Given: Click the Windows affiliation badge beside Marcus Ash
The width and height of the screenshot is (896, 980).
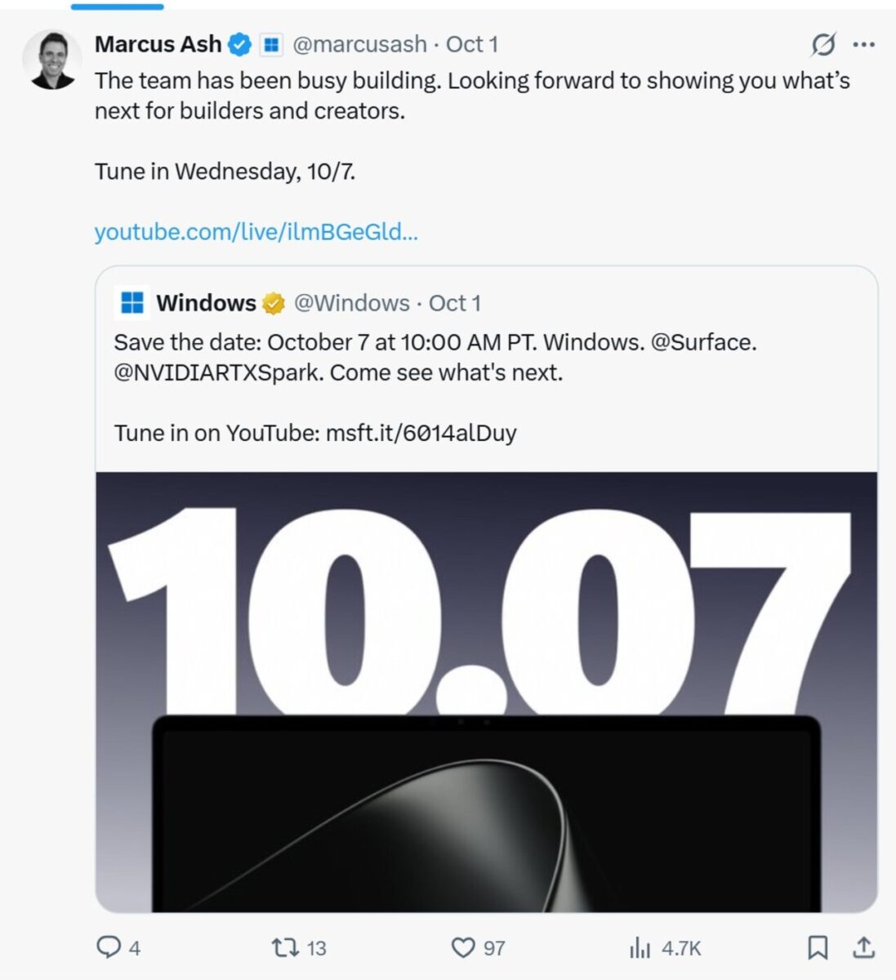Looking at the screenshot, I should [271, 44].
